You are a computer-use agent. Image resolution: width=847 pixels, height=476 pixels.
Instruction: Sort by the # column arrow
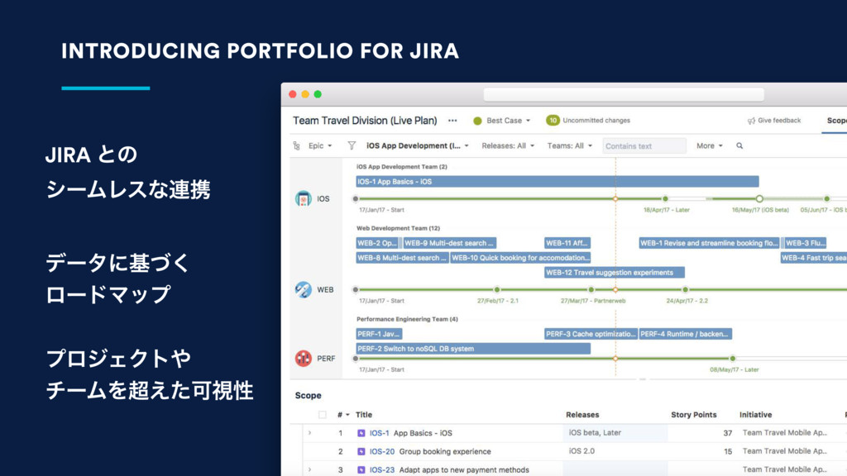pyautogui.click(x=347, y=415)
